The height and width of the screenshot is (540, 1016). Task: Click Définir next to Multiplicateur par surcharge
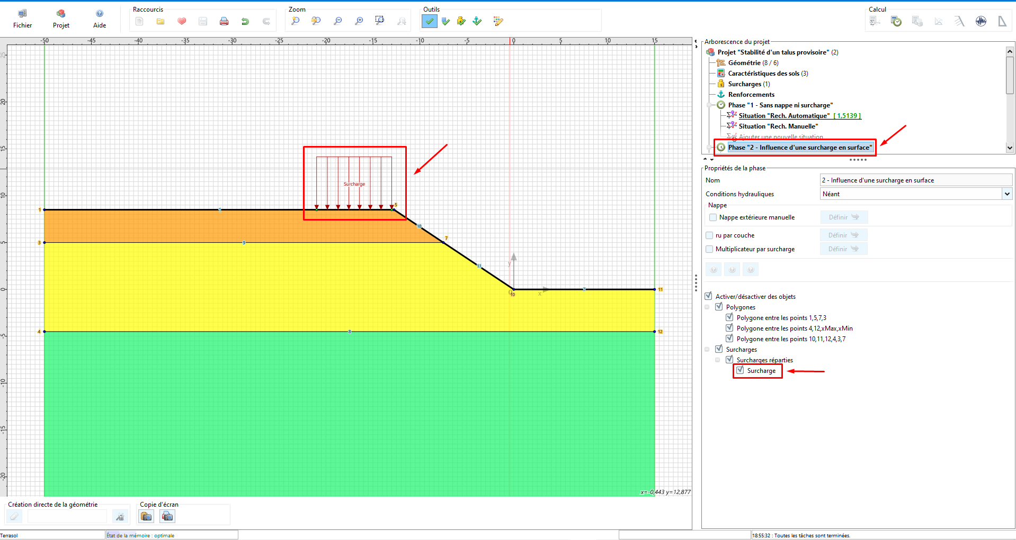click(844, 249)
